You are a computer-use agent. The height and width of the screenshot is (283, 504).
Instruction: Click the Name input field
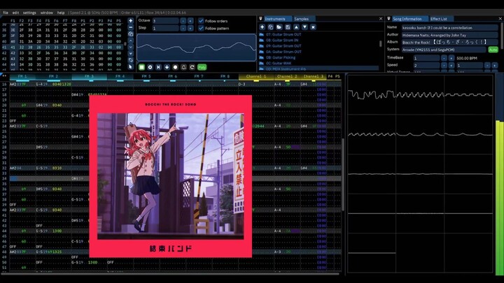[x=449, y=28]
